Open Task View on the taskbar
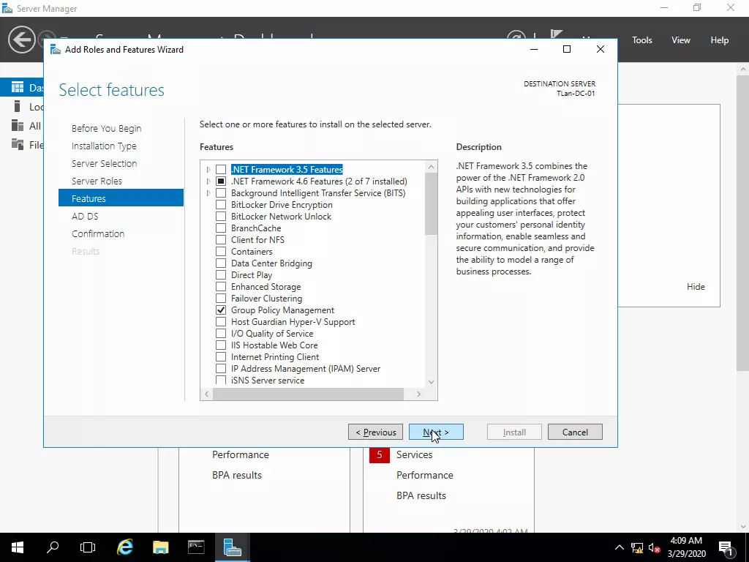The width and height of the screenshot is (749, 562). click(x=88, y=547)
